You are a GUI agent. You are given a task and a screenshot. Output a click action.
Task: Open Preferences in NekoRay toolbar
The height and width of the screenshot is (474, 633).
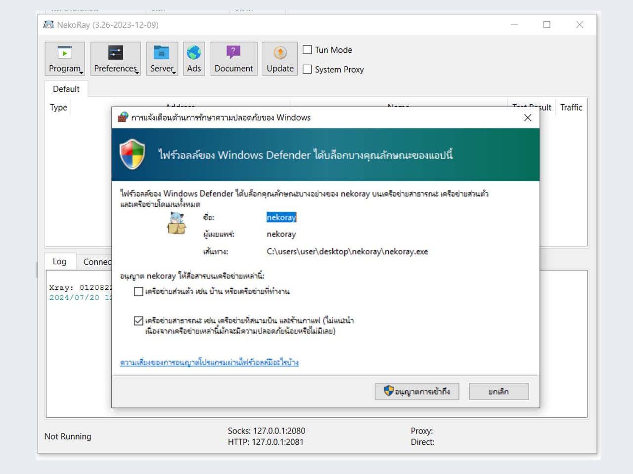(x=116, y=59)
